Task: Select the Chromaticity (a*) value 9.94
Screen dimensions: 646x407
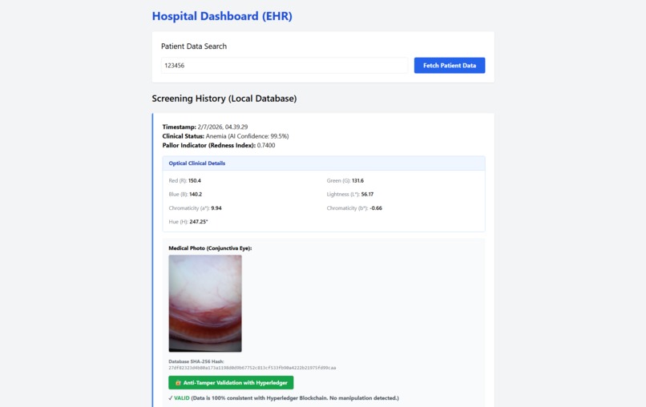Action: point(216,208)
